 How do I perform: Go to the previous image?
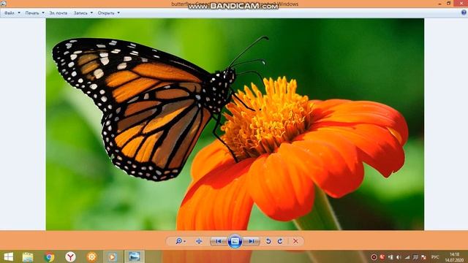[219, 241]
